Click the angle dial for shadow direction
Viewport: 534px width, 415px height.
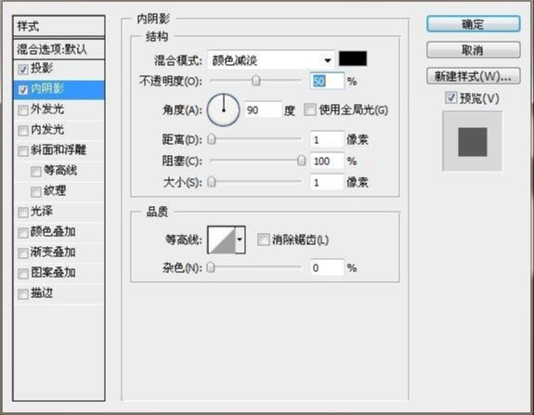tap(224, 110)
